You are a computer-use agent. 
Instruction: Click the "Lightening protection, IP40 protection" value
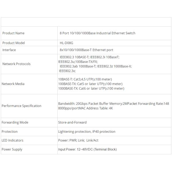pyautogui.click(x=87, y=132)
